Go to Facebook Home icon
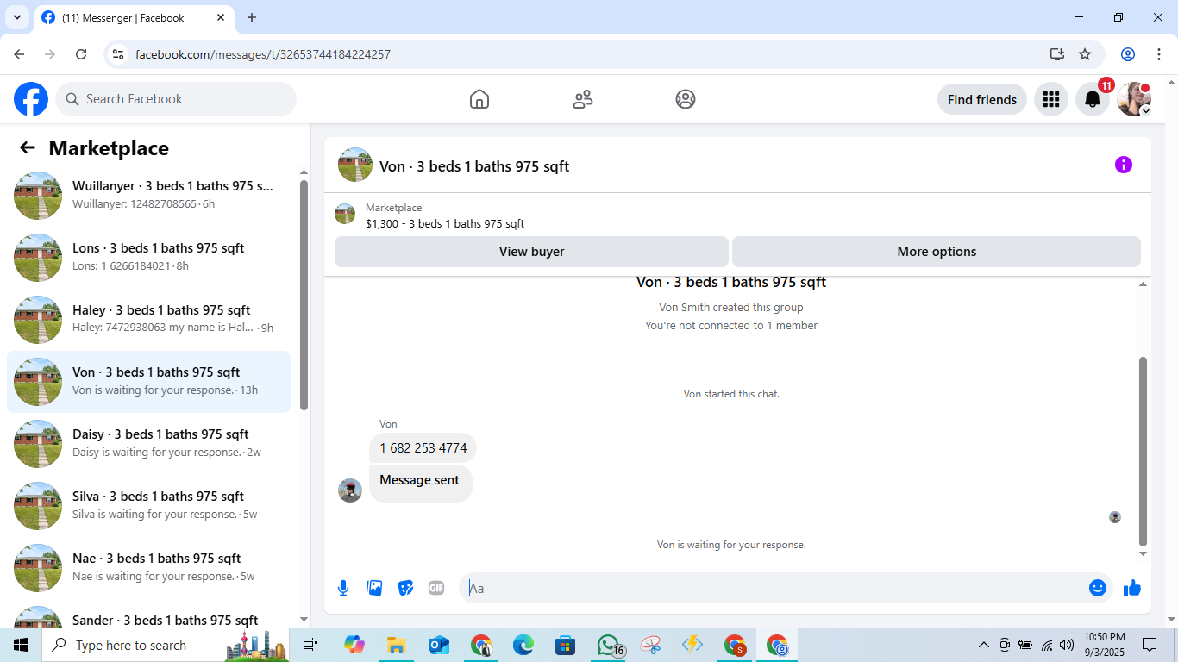1178x662 pixels. click(x=479, y=99)
